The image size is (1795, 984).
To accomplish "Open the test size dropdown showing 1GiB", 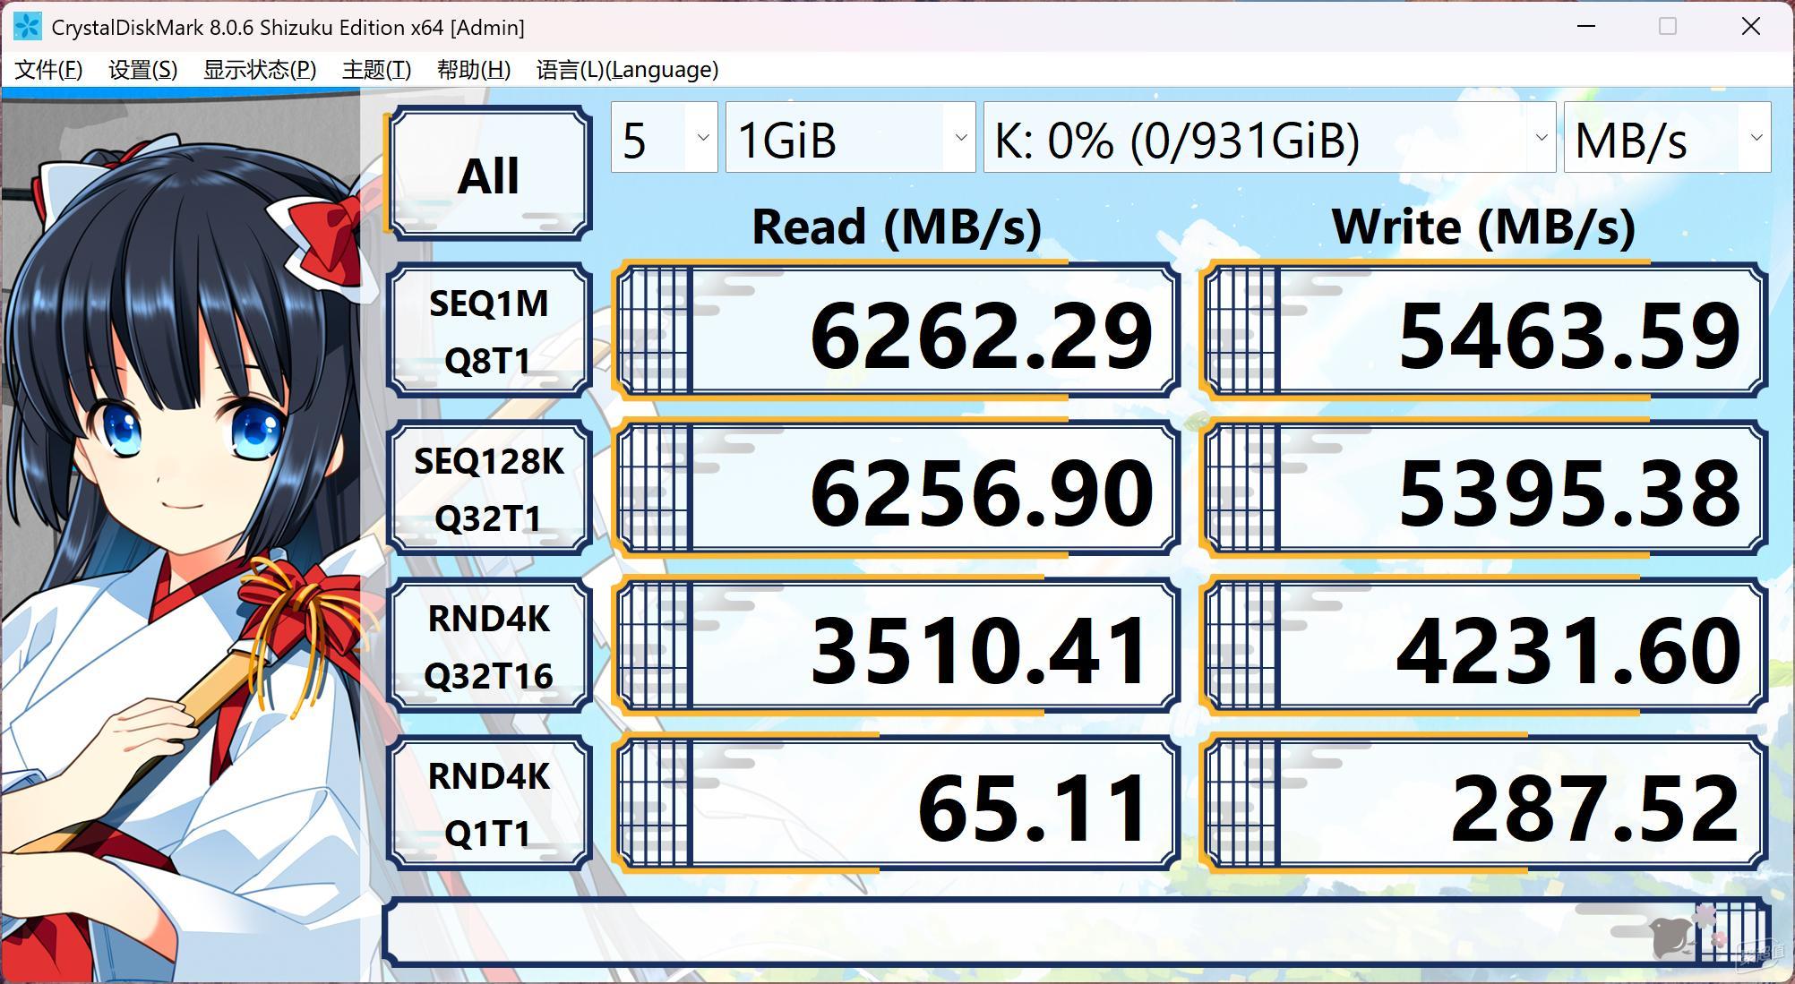I will coord(850,137).
